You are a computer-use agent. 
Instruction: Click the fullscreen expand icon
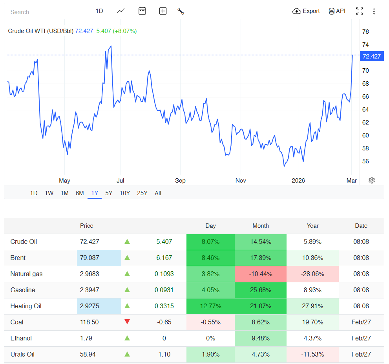(x=359, y=11)
